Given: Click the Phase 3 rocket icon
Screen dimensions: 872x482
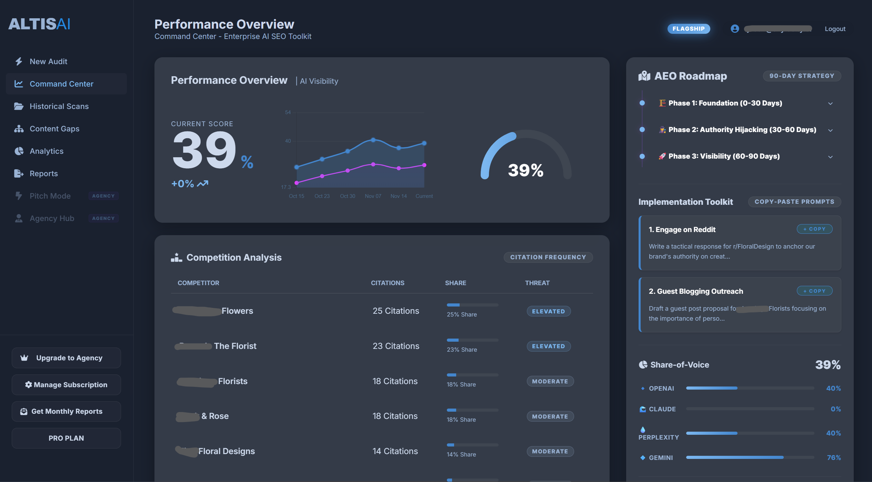Looking at the screenshot, I should pos(662,156).
